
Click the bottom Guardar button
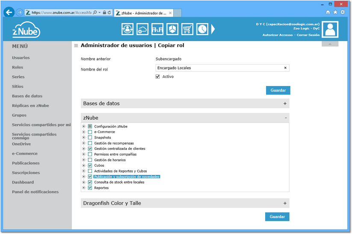pyautogui.click(x=277, y=217)
